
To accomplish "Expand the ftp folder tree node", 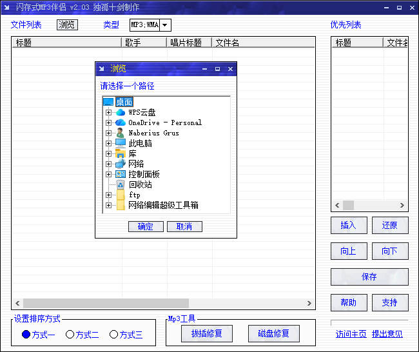I will [x=108, y=195].
